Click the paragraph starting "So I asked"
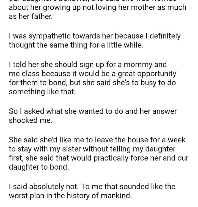 click(x=93, y=116)
